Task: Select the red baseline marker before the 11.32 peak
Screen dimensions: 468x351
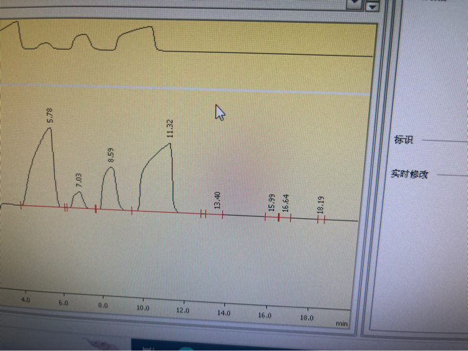Action: (132, 211)
